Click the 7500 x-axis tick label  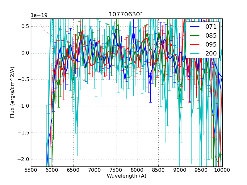click(x=116, y=170)
